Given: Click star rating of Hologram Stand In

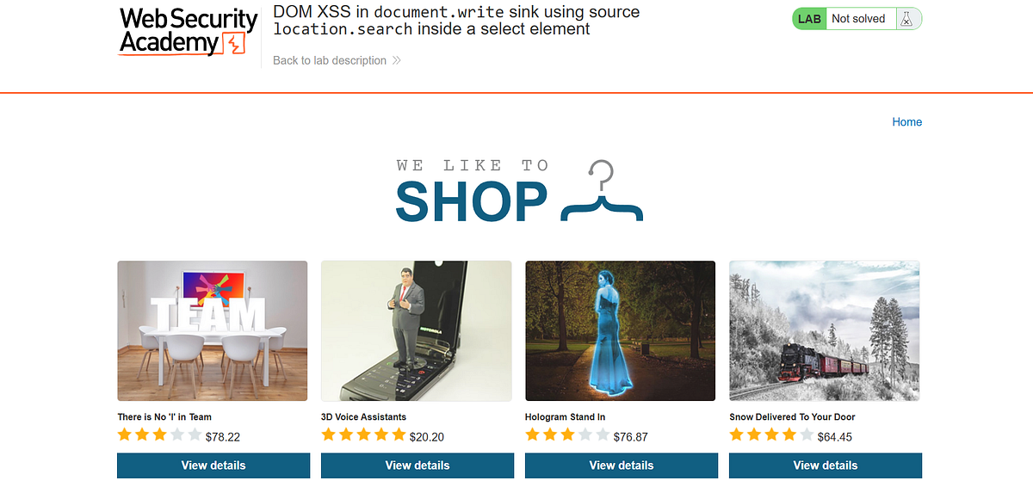Looking at the screenshot, I should [567, 435].
